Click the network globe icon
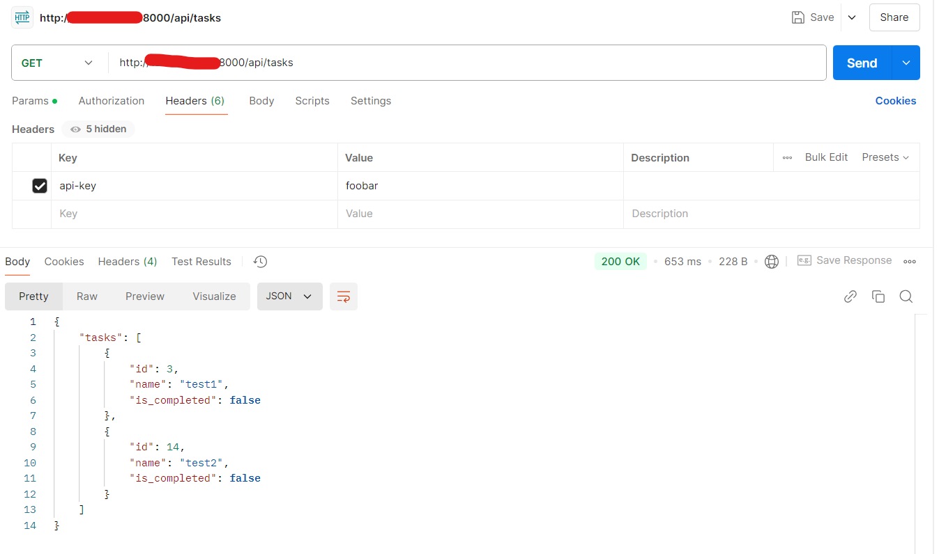Screen dimensions: 939x554 tap(772, 262)
